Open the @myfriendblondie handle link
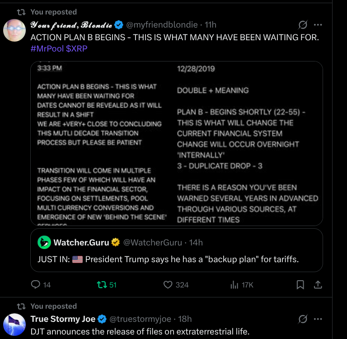Screen dimensions: 347x339 pyautogui.click(x=161, y=24)
